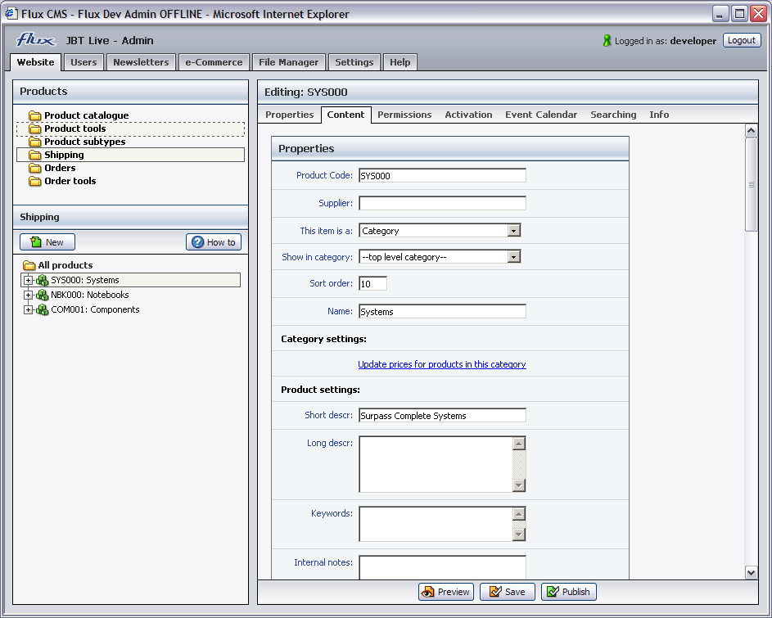Click the main panel scroll-up arrow
The height and width of the screenshot is (618, 772).
(751, 130)
